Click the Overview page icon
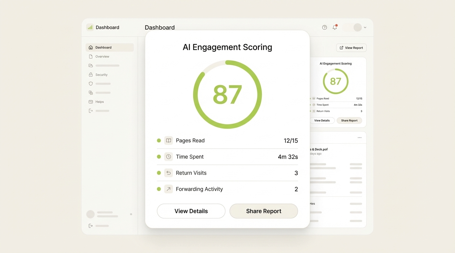 90,56
